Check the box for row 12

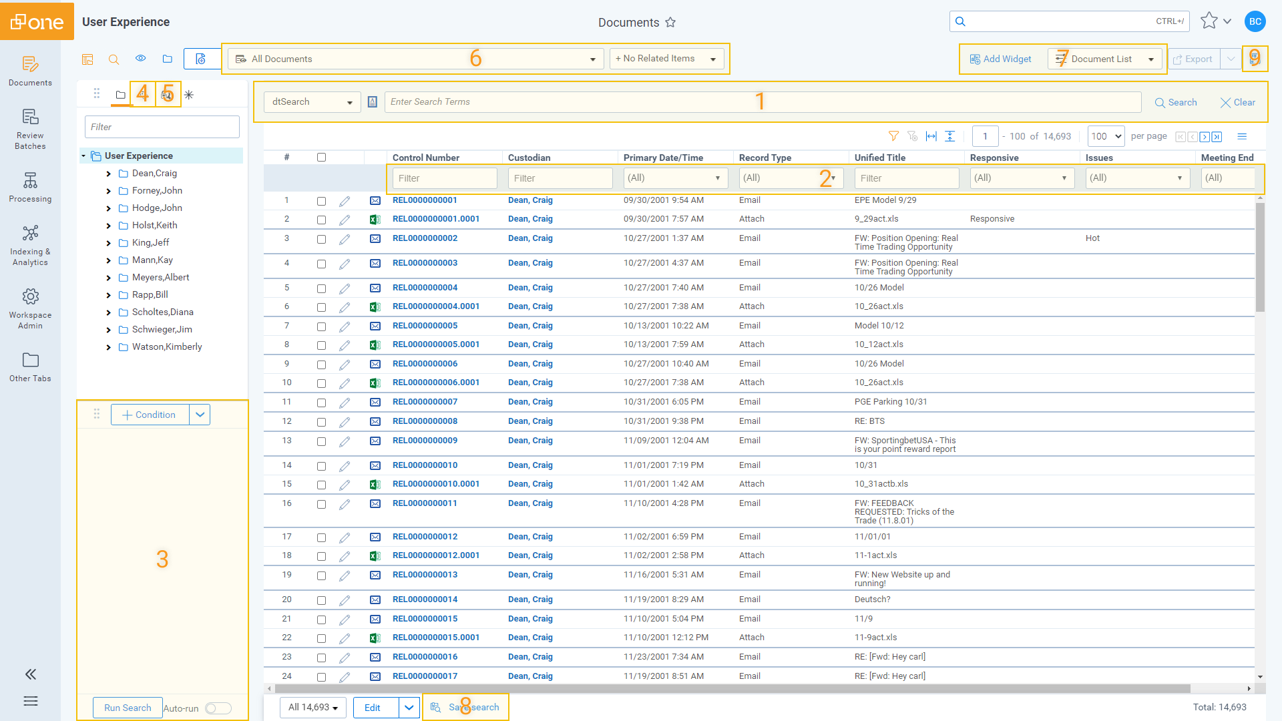click(x=321, y=422)
